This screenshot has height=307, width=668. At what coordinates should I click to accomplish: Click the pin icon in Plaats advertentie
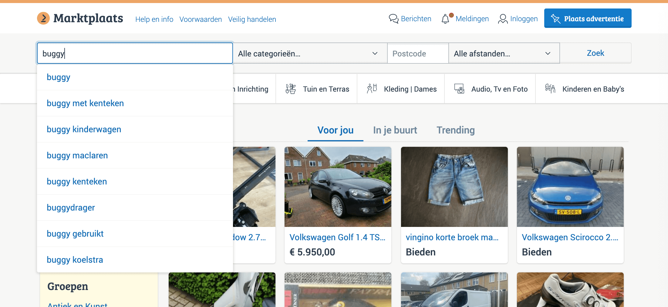click(x=555, y=19)
